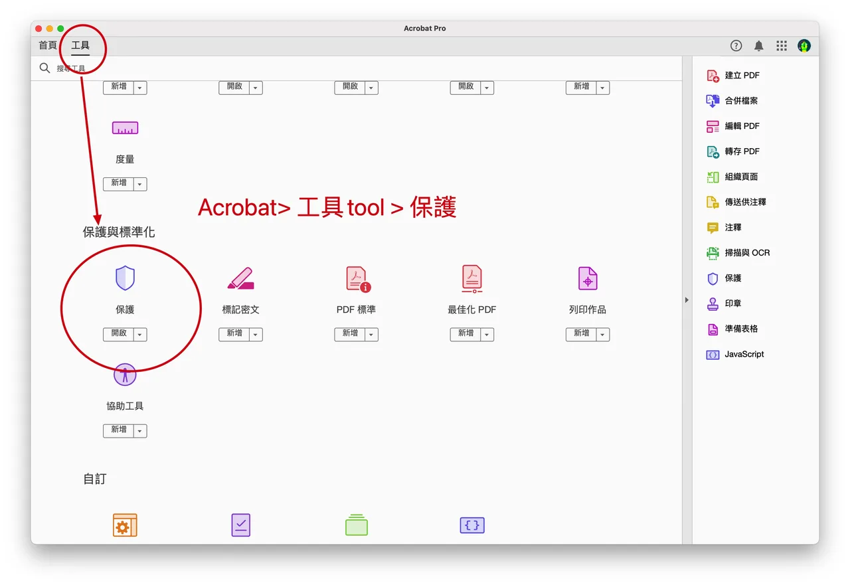Click 新增 button under 協助工具
The width and height of the screenshot is (850, 585).
point(119,430)
